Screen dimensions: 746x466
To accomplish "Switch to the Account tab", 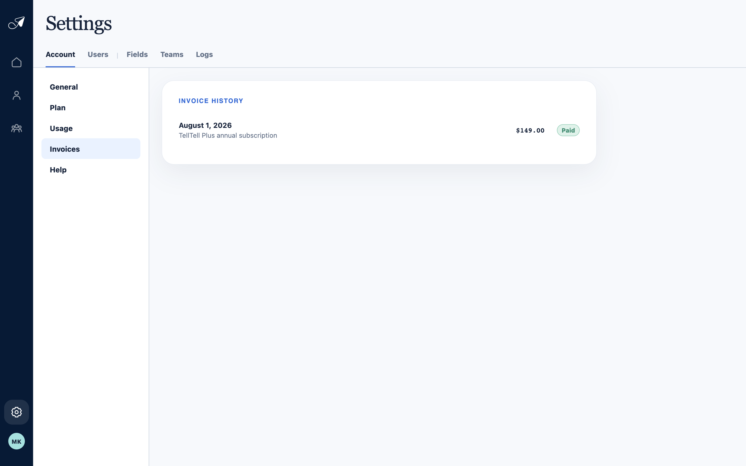I will tap(60, 55).
